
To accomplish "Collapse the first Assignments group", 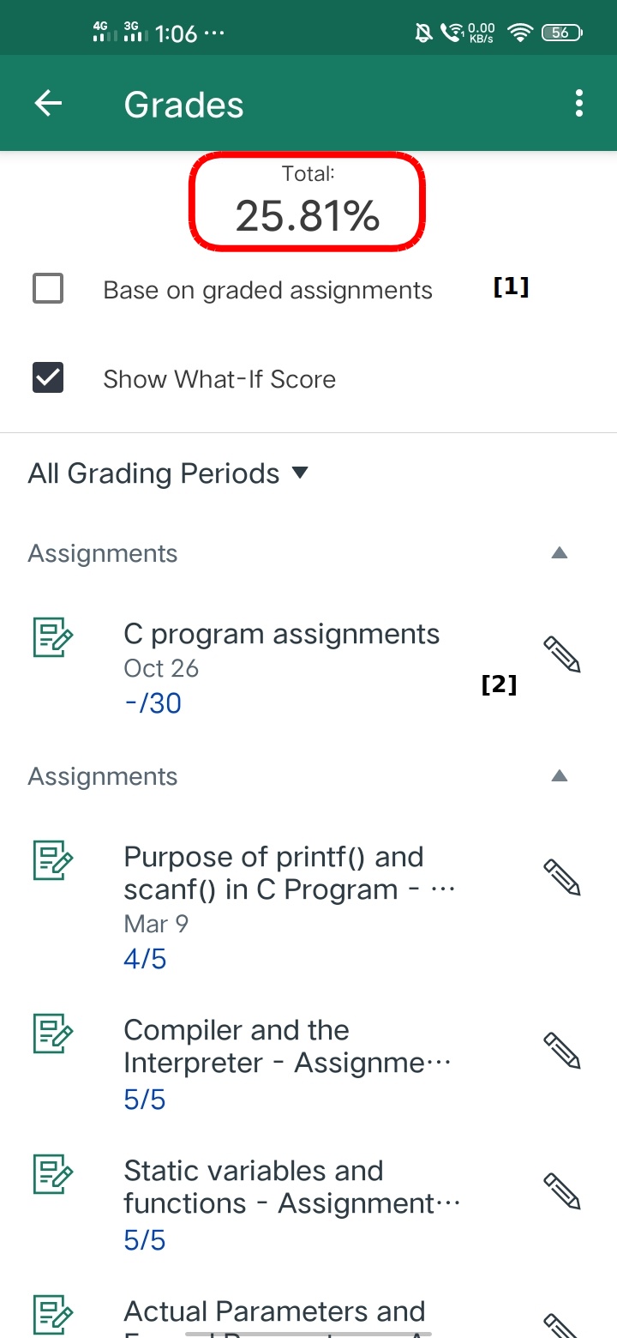I will [x=560, y=553].
